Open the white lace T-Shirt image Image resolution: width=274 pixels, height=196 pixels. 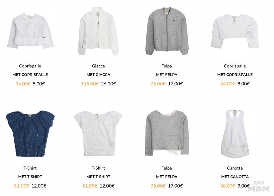click(x=98, y=133)
